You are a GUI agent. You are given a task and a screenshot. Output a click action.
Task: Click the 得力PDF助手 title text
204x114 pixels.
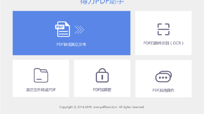(x=102, y=2)
